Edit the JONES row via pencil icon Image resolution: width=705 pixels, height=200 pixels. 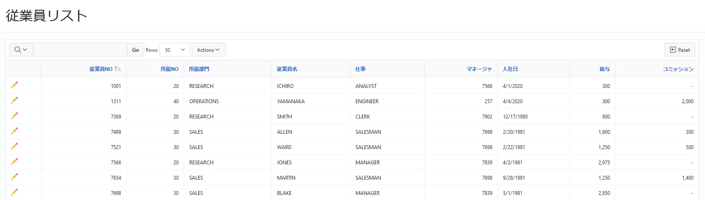tap(14, 161)
